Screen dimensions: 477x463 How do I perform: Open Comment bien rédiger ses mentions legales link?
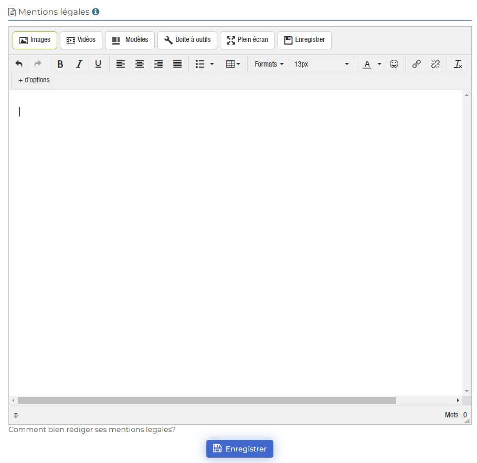[x=92, y=429]
